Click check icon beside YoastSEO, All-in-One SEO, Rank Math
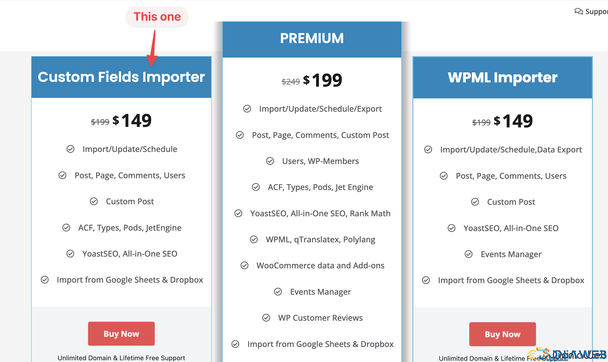Screen dimensions: 608x362 (238, 213)
